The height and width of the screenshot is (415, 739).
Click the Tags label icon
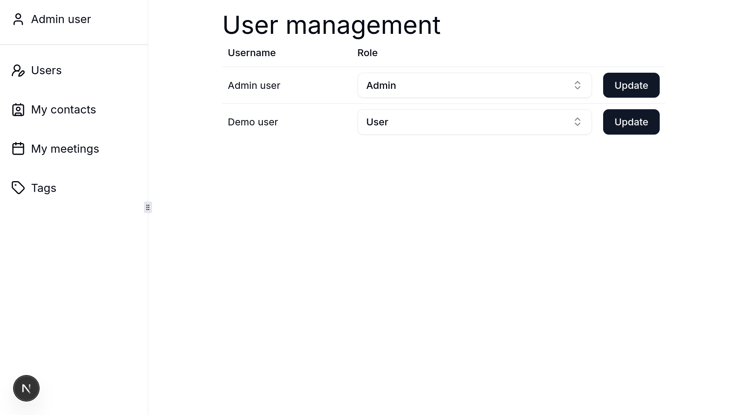pos(18,188)
